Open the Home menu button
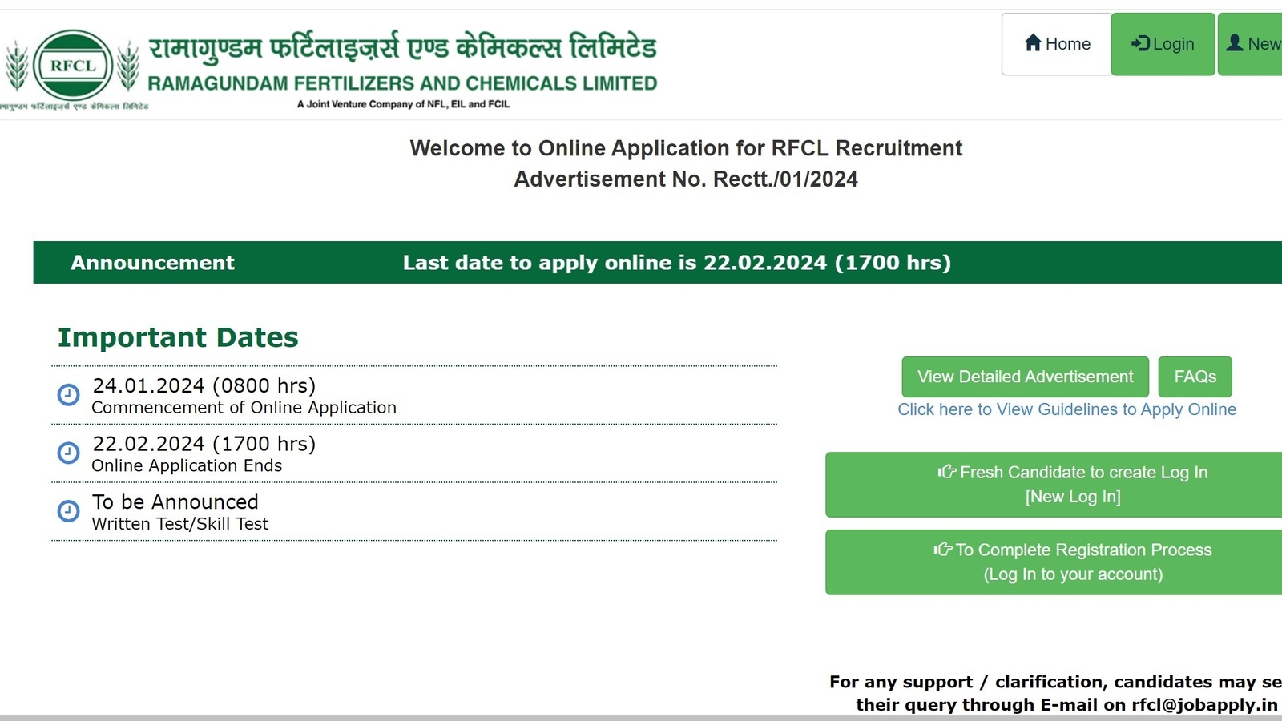Screen dimensions: 1282x721 [x=1056, y=44]
